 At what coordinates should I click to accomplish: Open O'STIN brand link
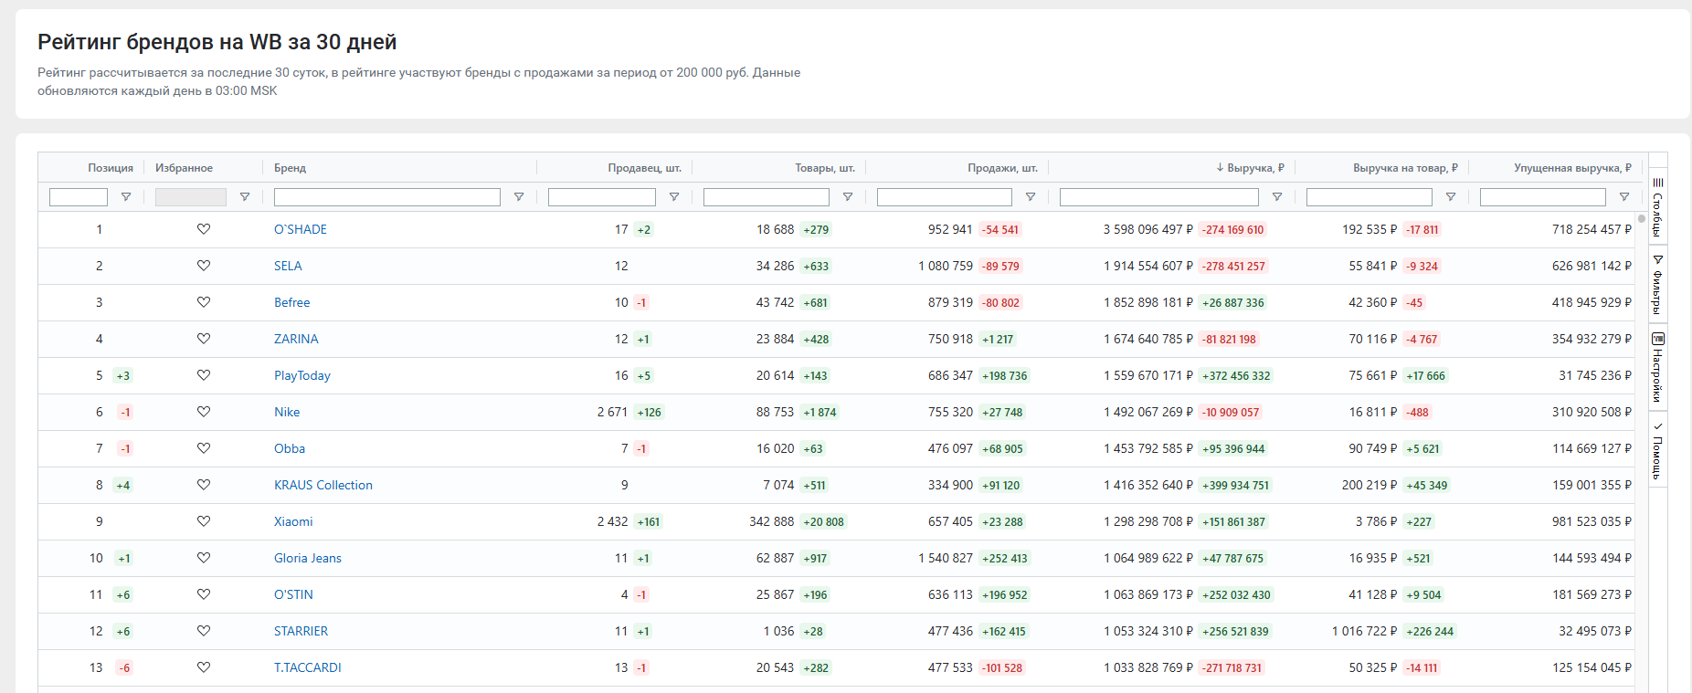click(x=293, y=594)
